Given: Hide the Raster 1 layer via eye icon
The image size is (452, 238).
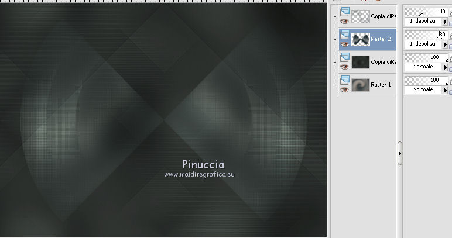Looking at the screenshot, I should 344,90.
